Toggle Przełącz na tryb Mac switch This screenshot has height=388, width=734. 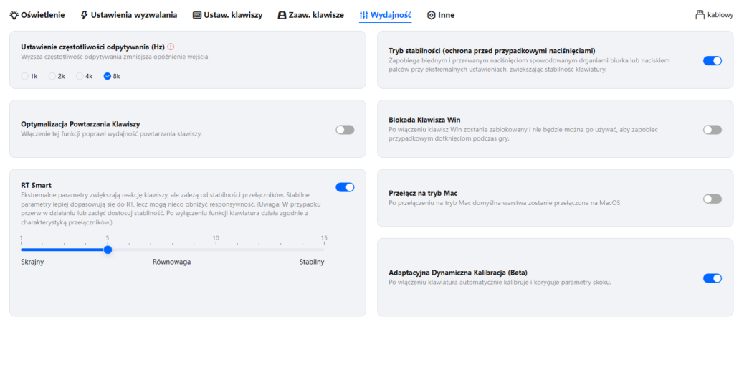pos(712,199)
